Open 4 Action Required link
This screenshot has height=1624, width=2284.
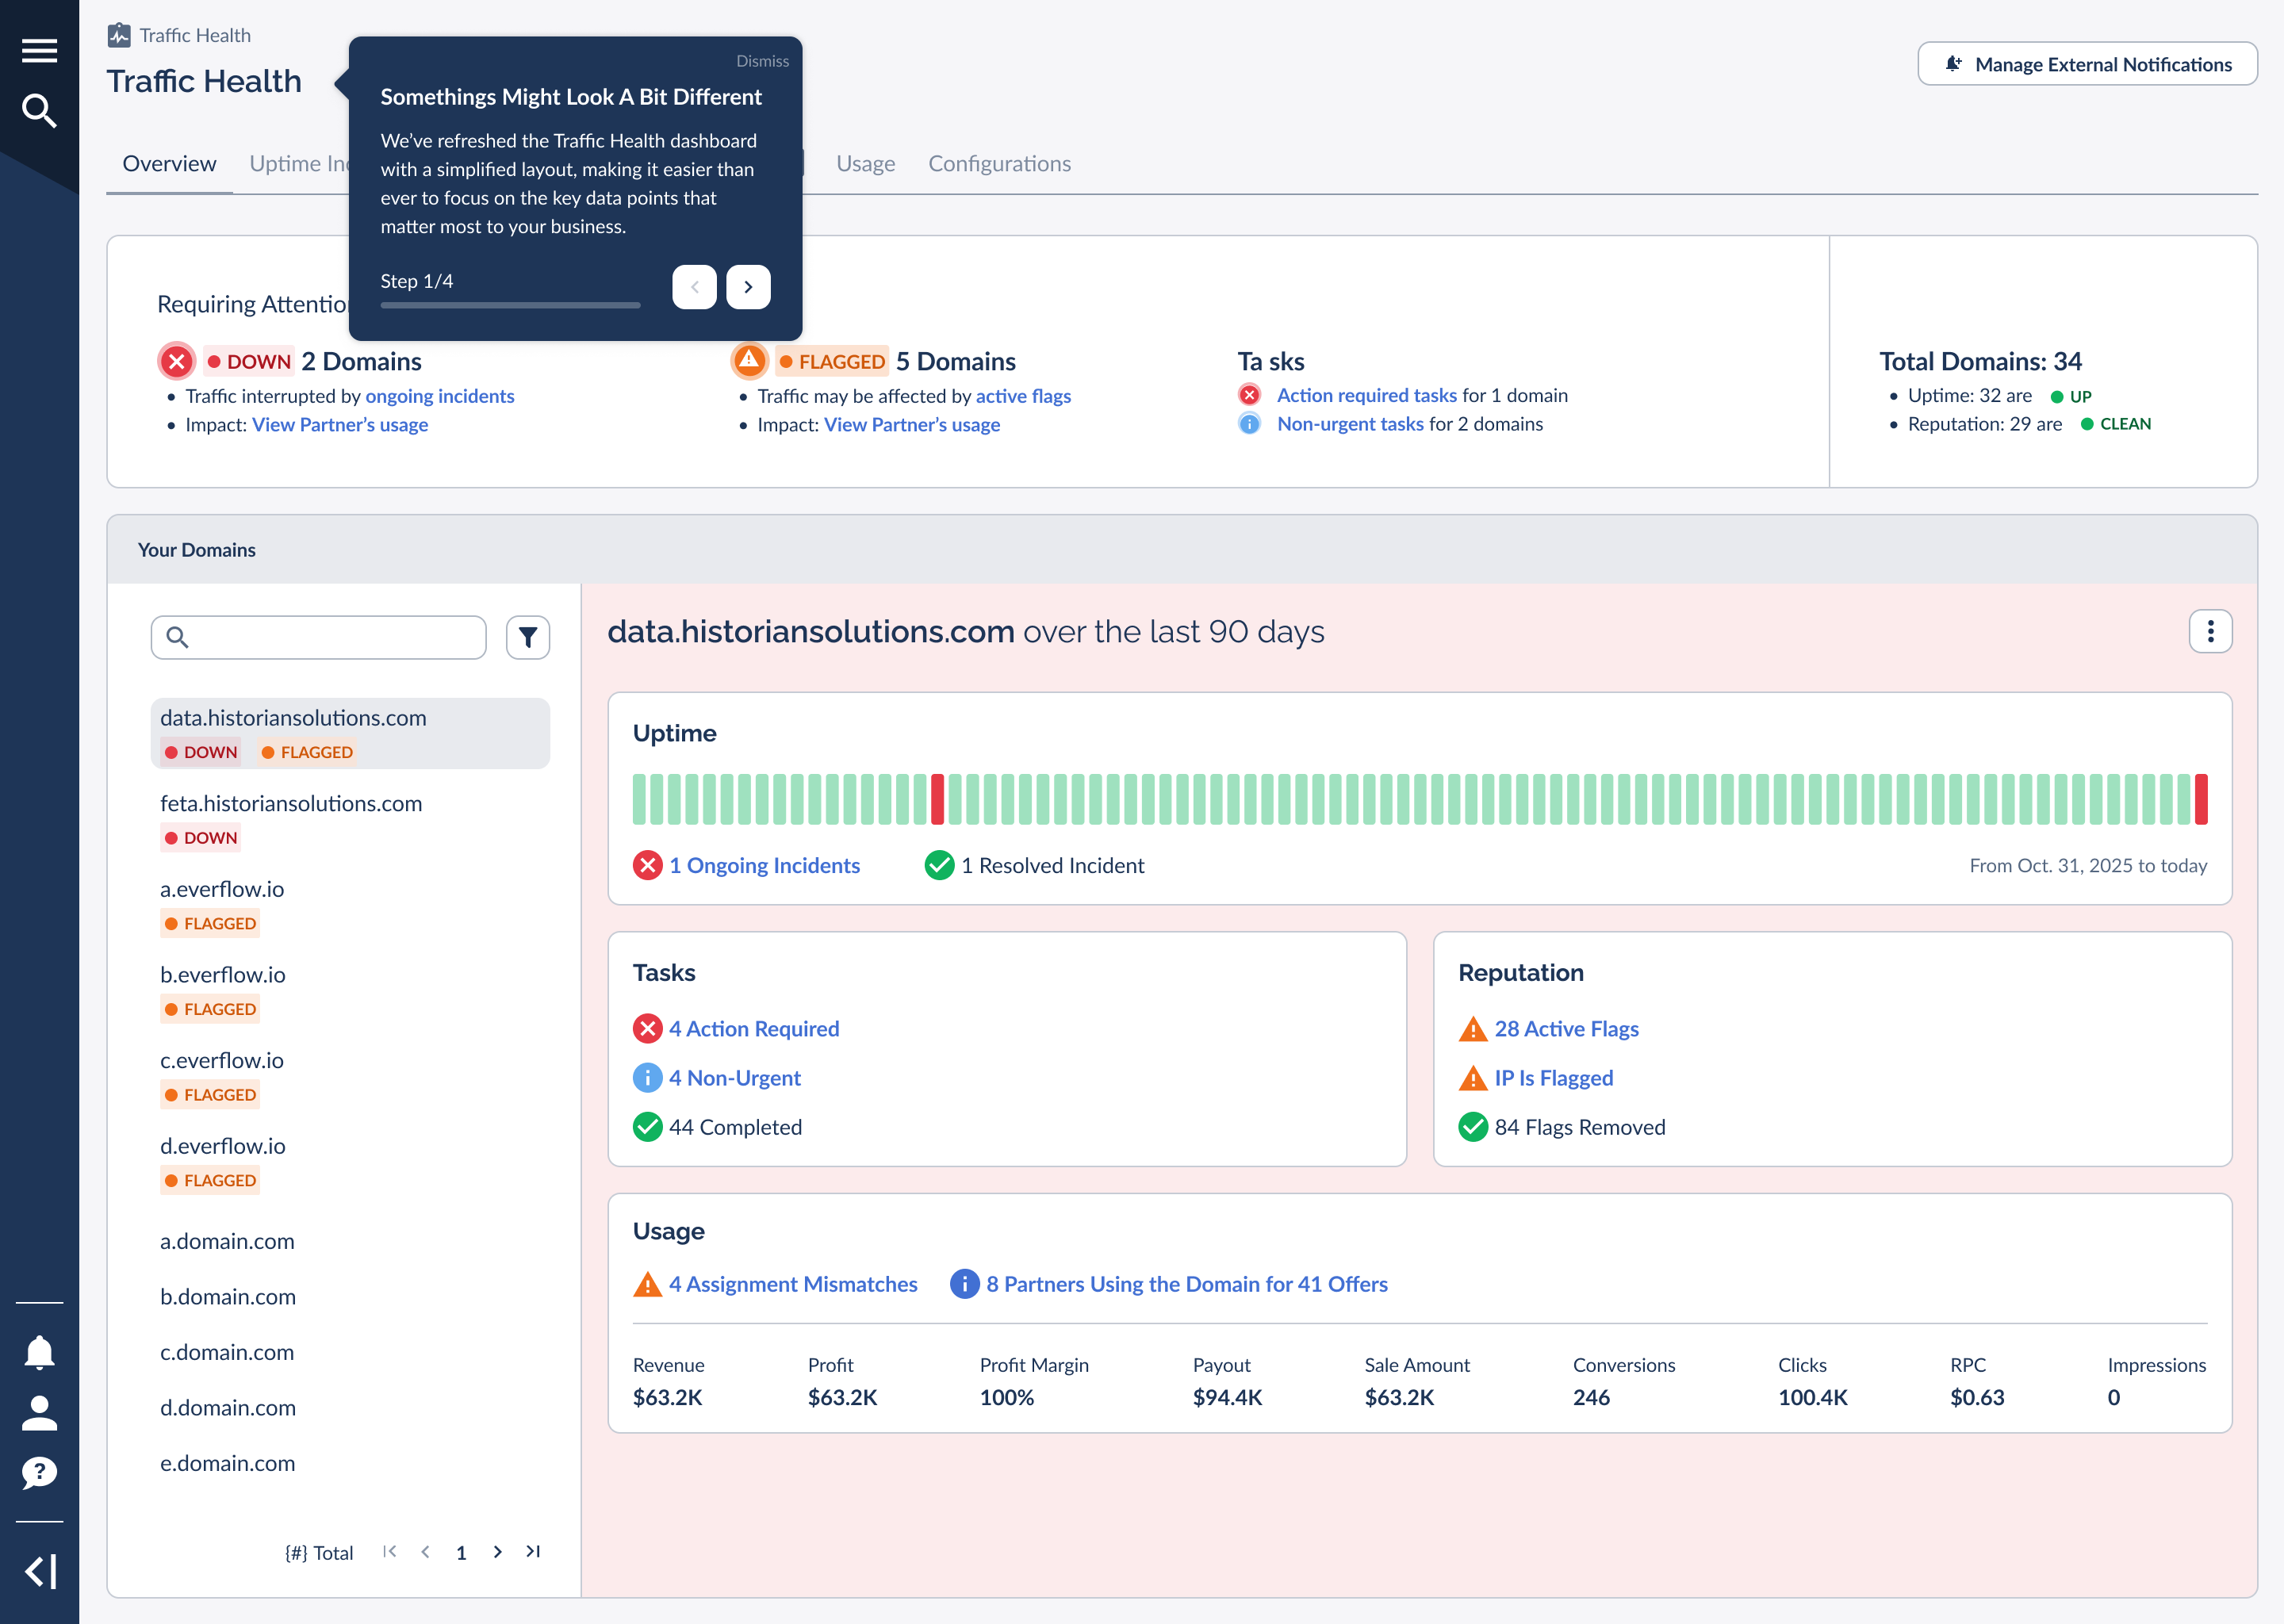point(754,1028)
